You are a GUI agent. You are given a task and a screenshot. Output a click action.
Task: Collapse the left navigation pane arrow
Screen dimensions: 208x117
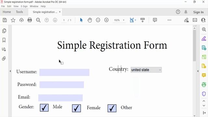pyautogui.click(x=10, y=71)
